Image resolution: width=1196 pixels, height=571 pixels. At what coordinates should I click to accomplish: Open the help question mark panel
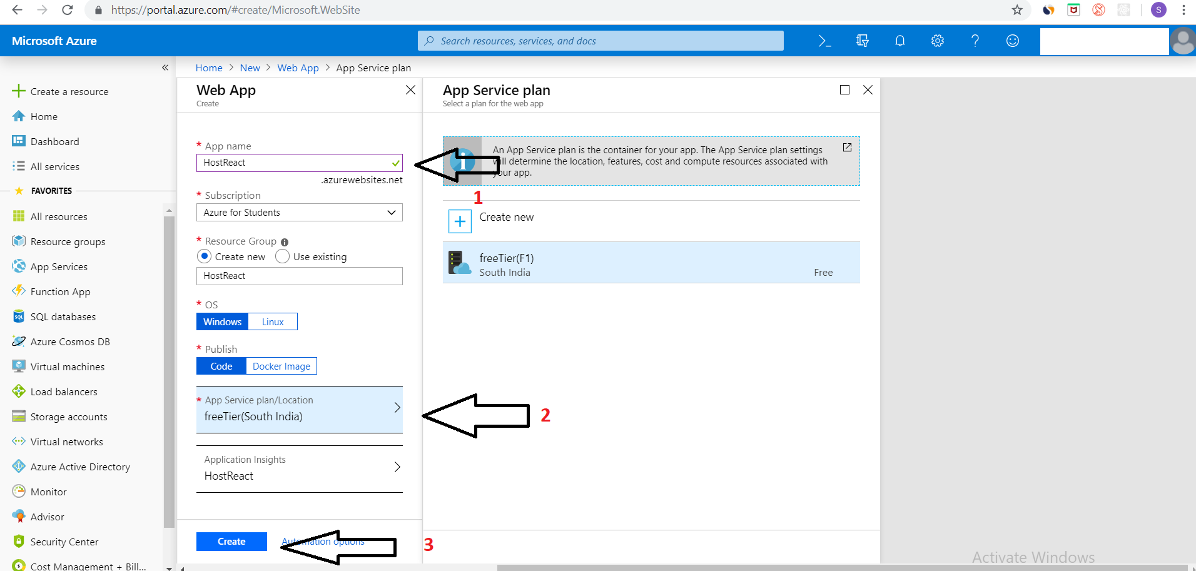point(975,40)
